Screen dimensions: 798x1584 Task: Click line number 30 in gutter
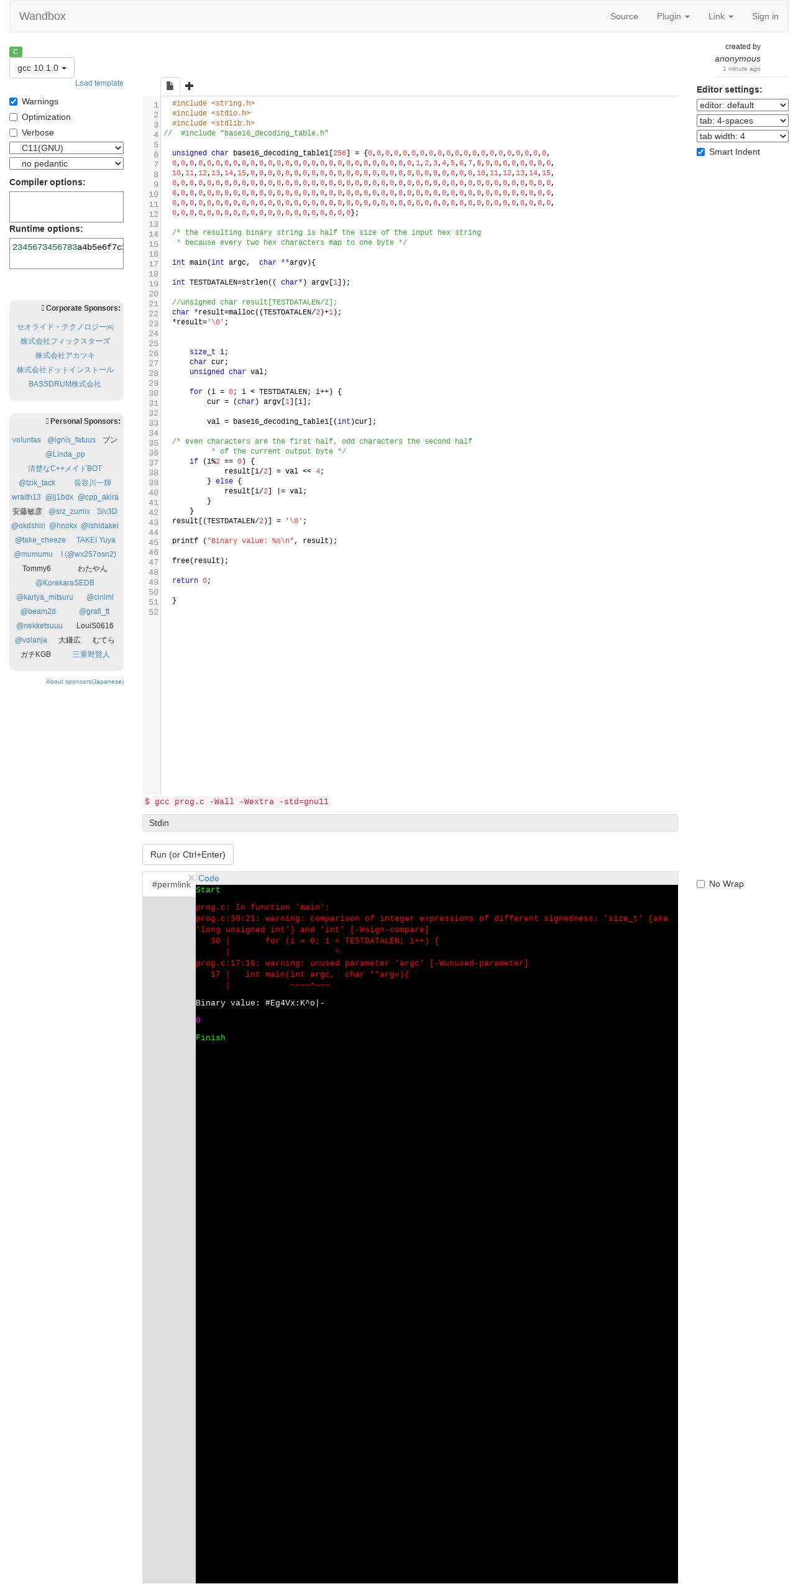(x=153, y=393)
